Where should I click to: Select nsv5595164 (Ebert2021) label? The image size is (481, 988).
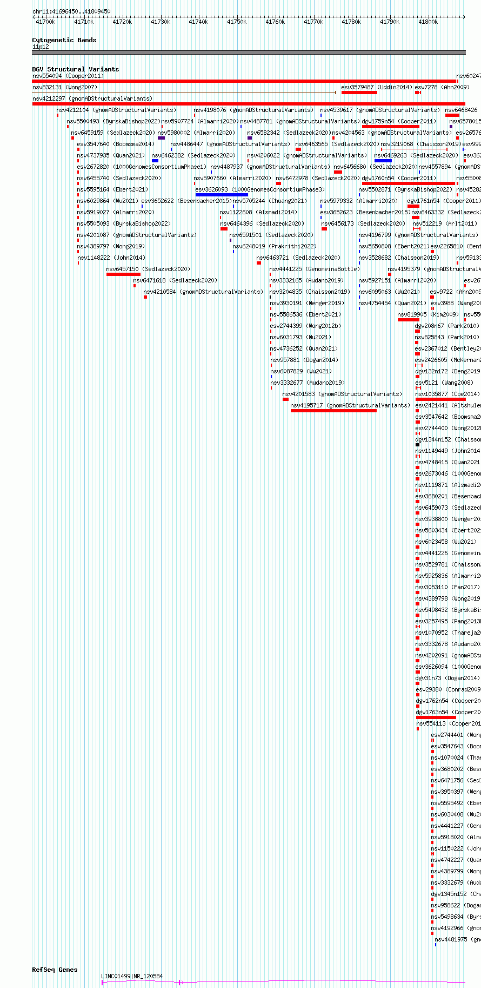tap(112, 190)
